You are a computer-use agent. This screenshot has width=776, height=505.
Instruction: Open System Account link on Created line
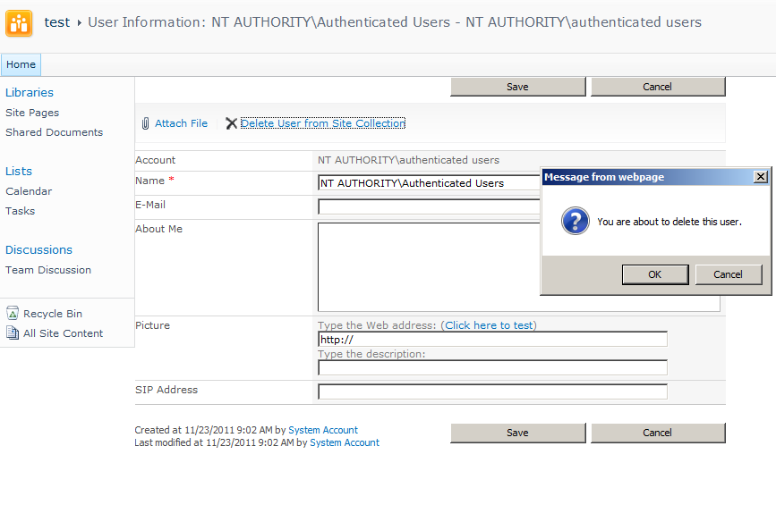323,430
